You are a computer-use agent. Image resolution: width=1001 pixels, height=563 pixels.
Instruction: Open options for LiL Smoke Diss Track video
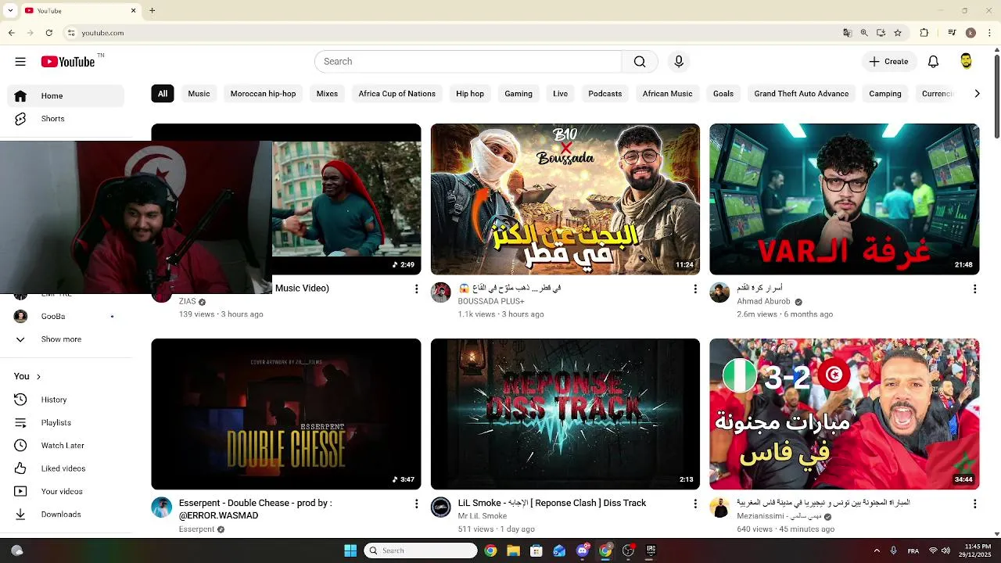[x=695, y=504]
